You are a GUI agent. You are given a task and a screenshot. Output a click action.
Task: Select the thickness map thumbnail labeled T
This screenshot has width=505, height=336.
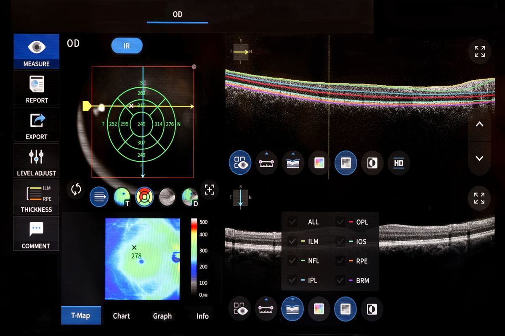122,197
